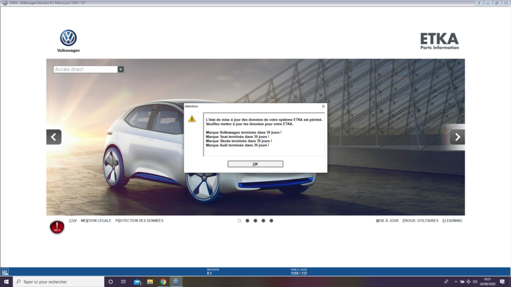This screenshot has height=287, width=511.
Task: Minimize the ETKA window
Action: (x=488, y=2)
